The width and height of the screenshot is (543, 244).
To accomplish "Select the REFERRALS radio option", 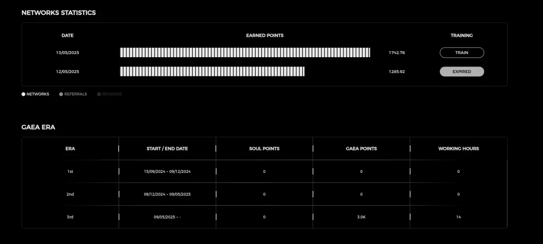I will (x=73, y=94).
